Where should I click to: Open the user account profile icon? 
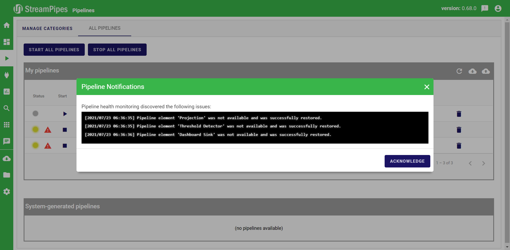point(498,8)
